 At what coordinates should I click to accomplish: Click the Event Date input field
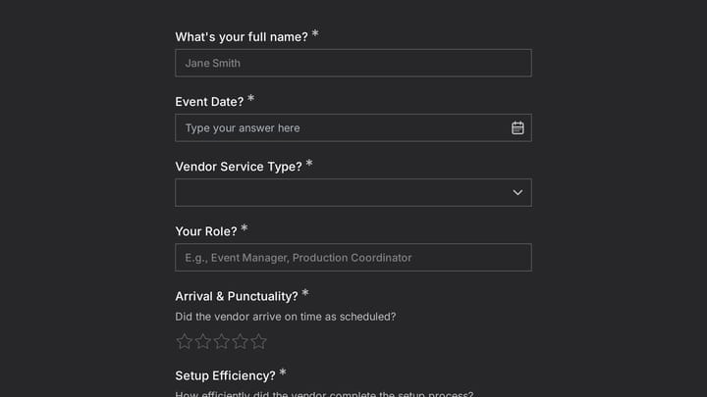click(x=353, y=127)
